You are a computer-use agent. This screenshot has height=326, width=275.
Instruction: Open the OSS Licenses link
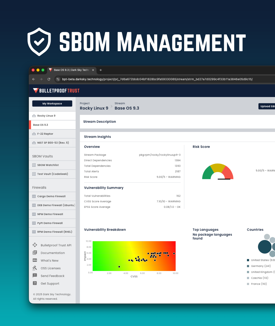tap(51, 268)
